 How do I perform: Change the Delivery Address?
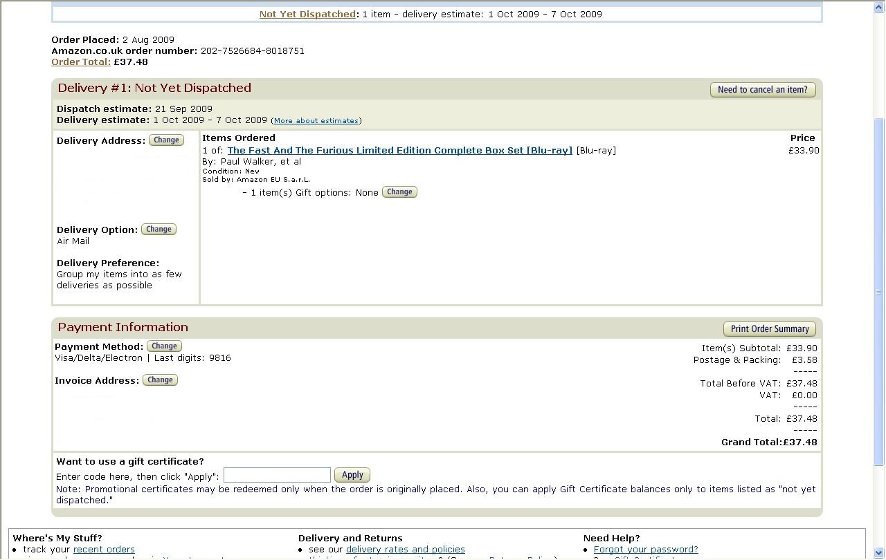166,140
